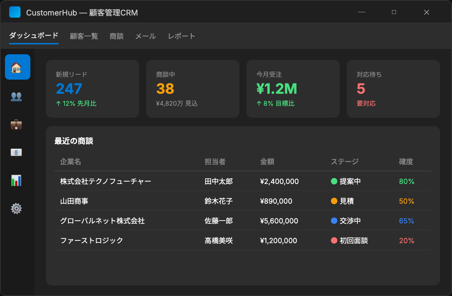Screen dimensions: 452x296
Task: Click the 要対応 link on 対応待ち card
Action: pos(366,104)
